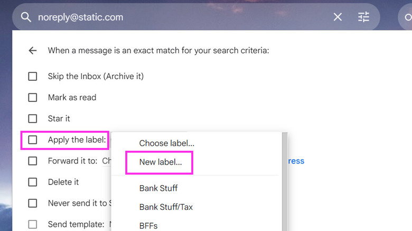Click the Apply the label text
Viewport: 412px width, 231px height.
click(77, 140)
